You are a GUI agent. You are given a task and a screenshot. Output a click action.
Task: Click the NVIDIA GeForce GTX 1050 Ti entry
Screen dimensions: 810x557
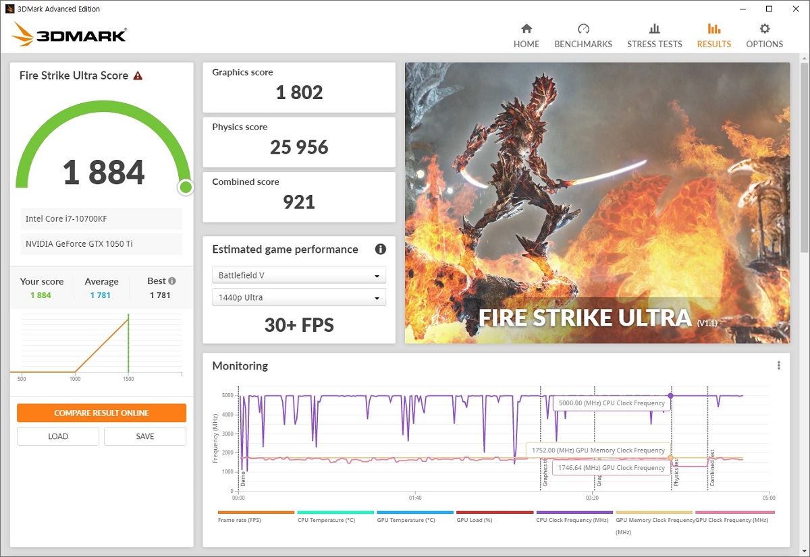pos(101,243)
